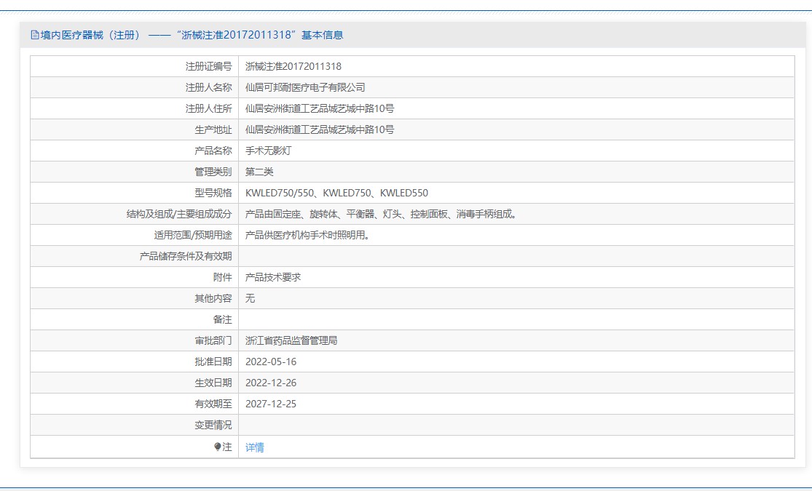Image resolution: width=812 pixels, height=491 pixels.
Task: Click the 生产地址 row label
Action: [213, 130]
